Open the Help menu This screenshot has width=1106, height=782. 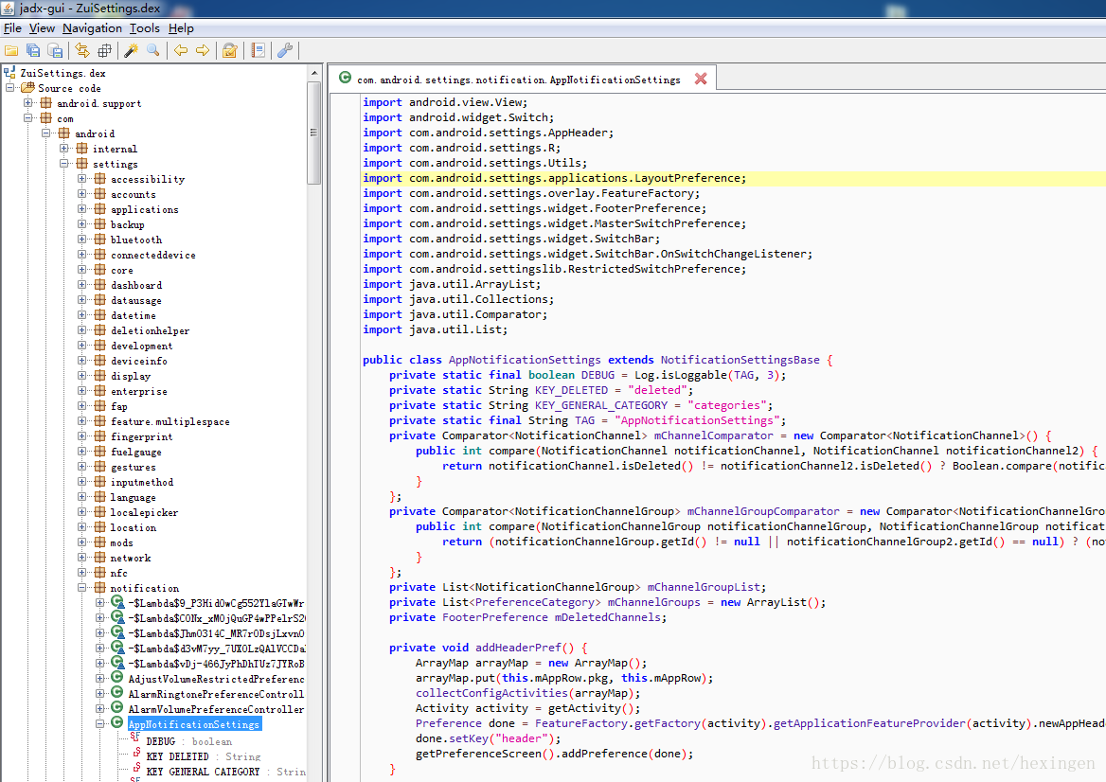click(181, 28)
